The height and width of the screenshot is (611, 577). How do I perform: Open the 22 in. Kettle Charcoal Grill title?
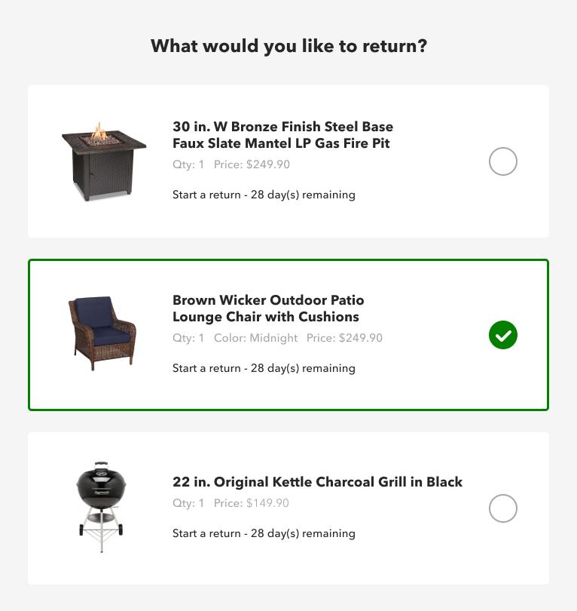coord(317,482)
